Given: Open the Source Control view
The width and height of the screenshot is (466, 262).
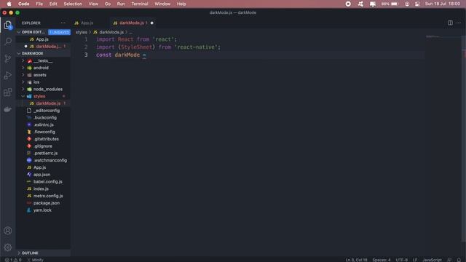Looking at the screenshot, I should click(x=8, y=58).
